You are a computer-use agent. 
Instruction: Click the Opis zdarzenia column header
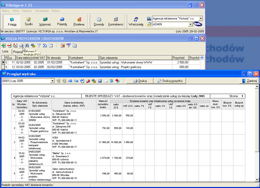tap(135, 58)
